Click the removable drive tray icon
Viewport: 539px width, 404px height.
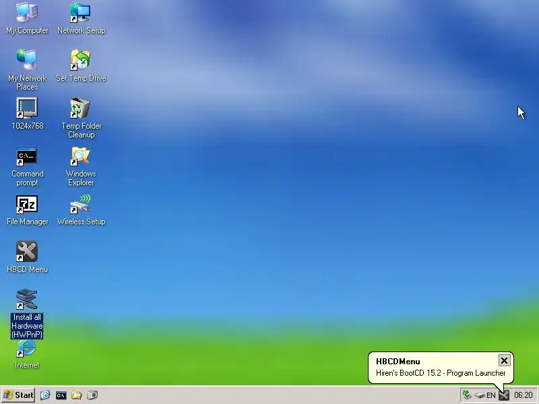480,395
